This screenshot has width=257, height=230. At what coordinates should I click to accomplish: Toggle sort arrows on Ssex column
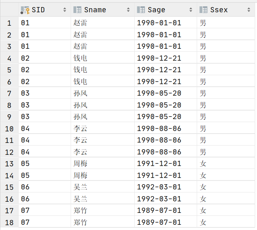pyautogui.click(x=249, y=10)
